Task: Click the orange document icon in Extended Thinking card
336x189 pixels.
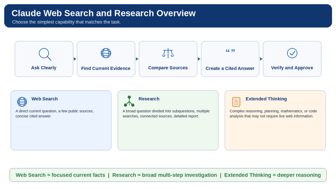Action: 236,102
